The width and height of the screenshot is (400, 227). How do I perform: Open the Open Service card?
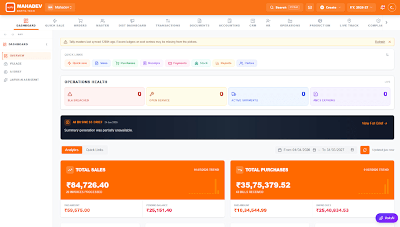[x=186, y=96]
